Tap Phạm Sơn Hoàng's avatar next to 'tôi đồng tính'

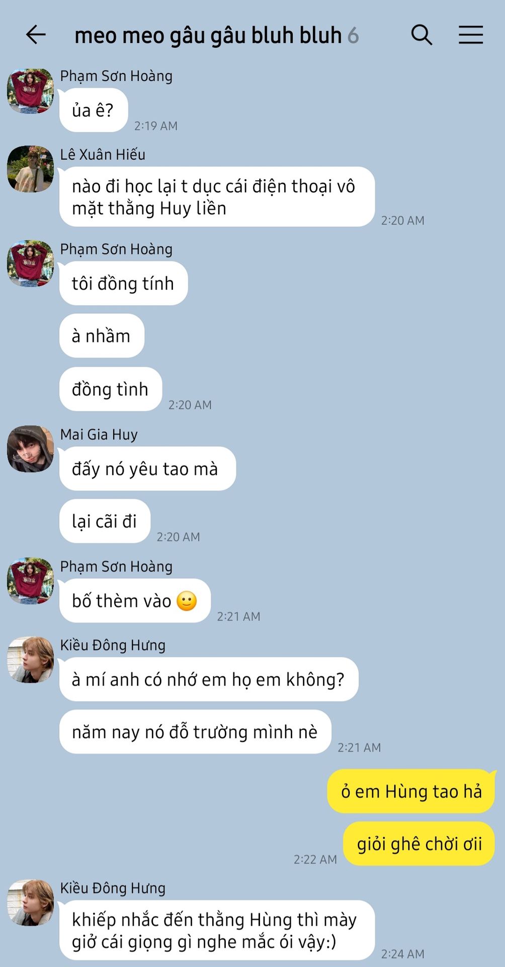30,264
